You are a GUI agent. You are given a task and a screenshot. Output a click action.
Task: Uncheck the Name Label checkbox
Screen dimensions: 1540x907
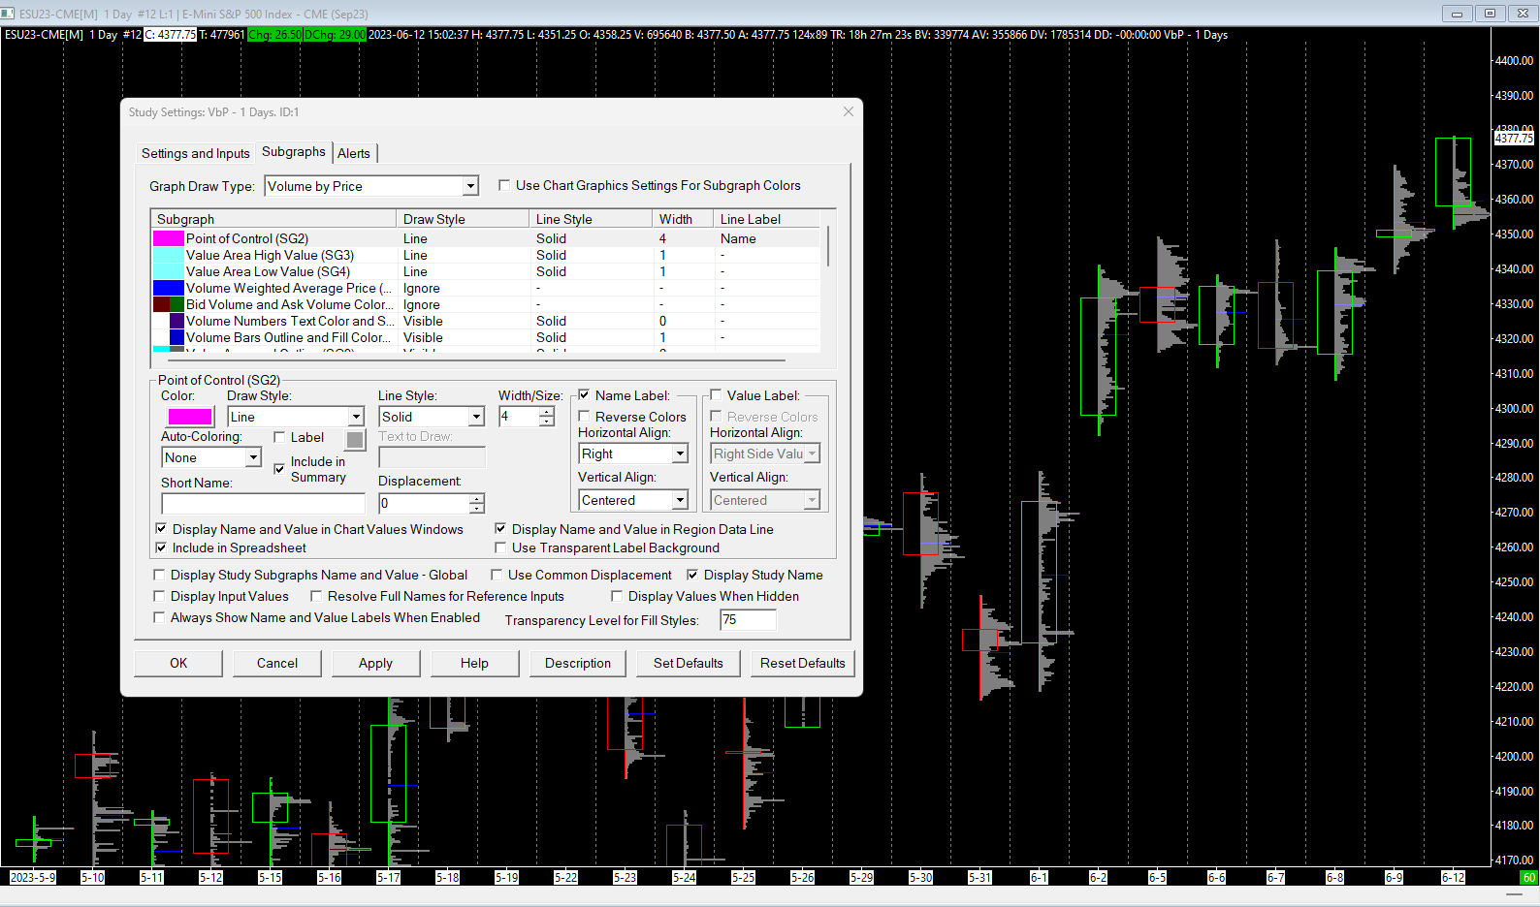click(584, 395)
